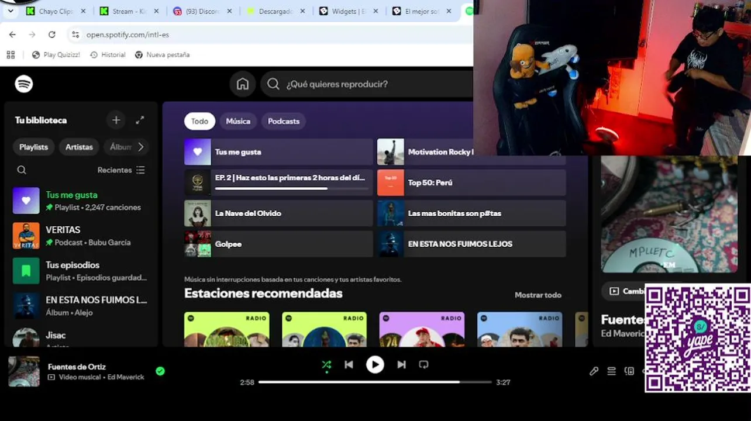Open the Play Quizizz! bookmark
The image size is (751, 421).
56,54
